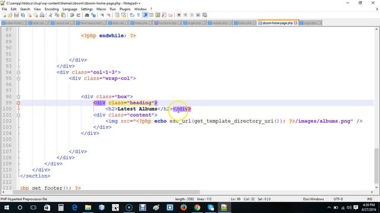Print the document using the printer icon
This screenshot has width=380, height=213.
click(42, 15)
